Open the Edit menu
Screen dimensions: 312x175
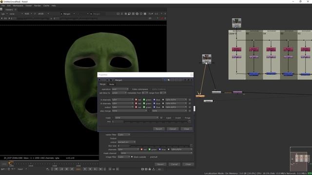click(x=9, y=6)
